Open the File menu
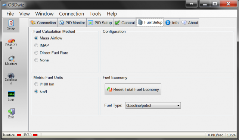The height and width of the screenshot is (140, 239). tap(10, 14)
